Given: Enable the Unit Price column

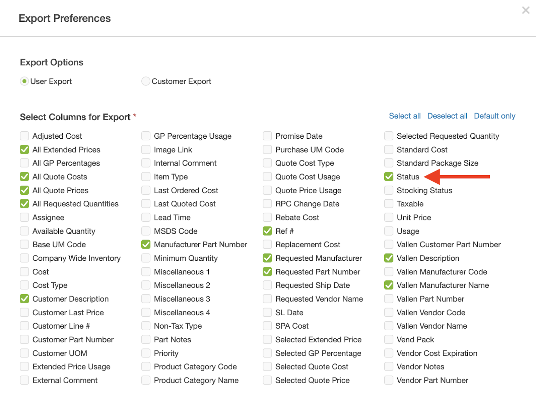Looking at the screenshot, I should (389, 217).
